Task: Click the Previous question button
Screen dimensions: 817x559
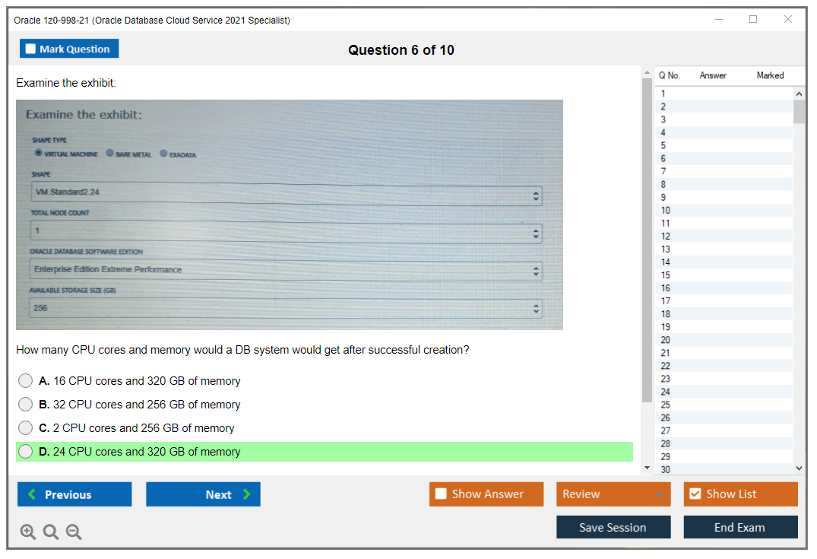Action: pos(74,494)
